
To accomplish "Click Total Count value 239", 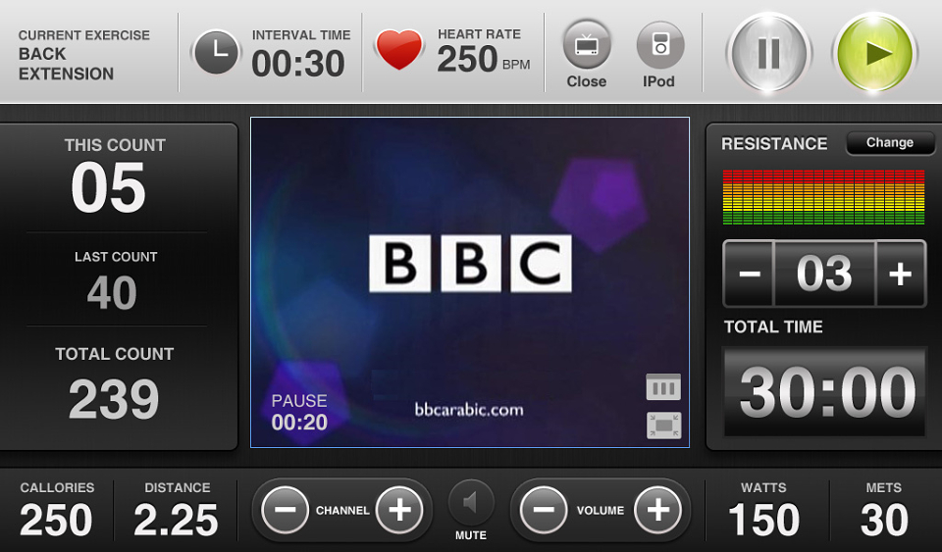I will [x=114, y=399].
